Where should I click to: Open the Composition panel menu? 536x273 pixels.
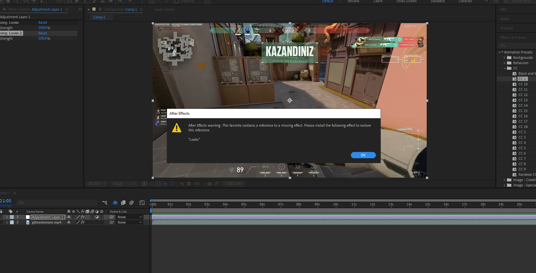(141, 9)
